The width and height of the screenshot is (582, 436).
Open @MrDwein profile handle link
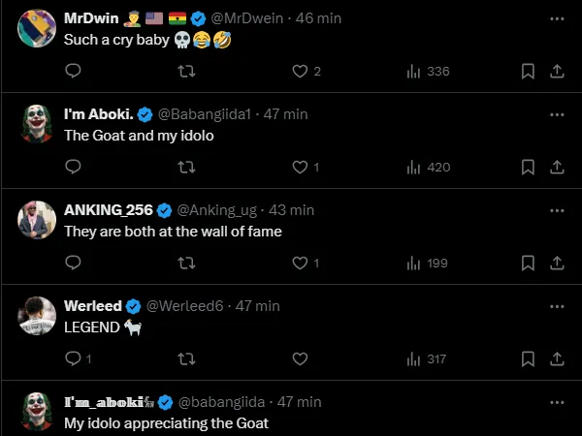tap(247, 18)
